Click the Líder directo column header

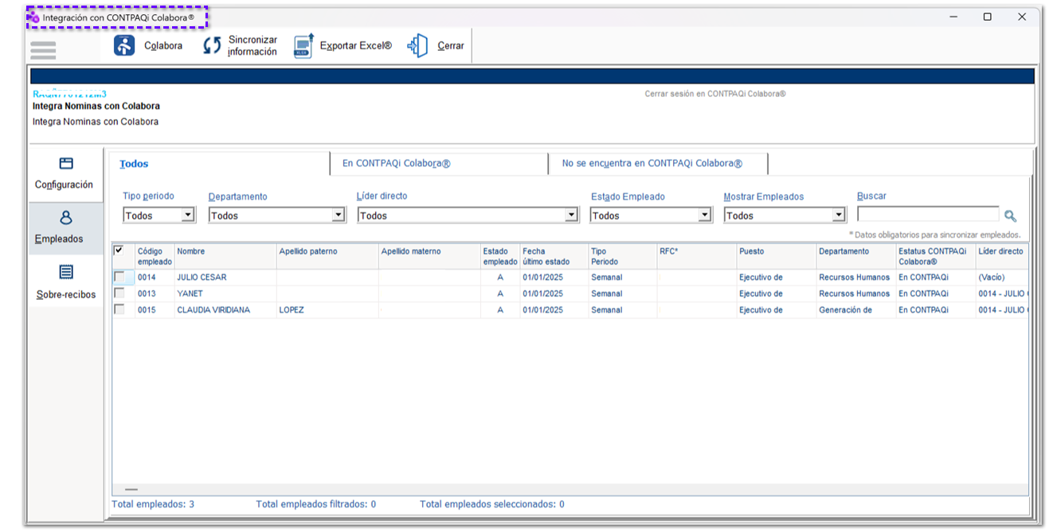click(x=1001, y=256)
